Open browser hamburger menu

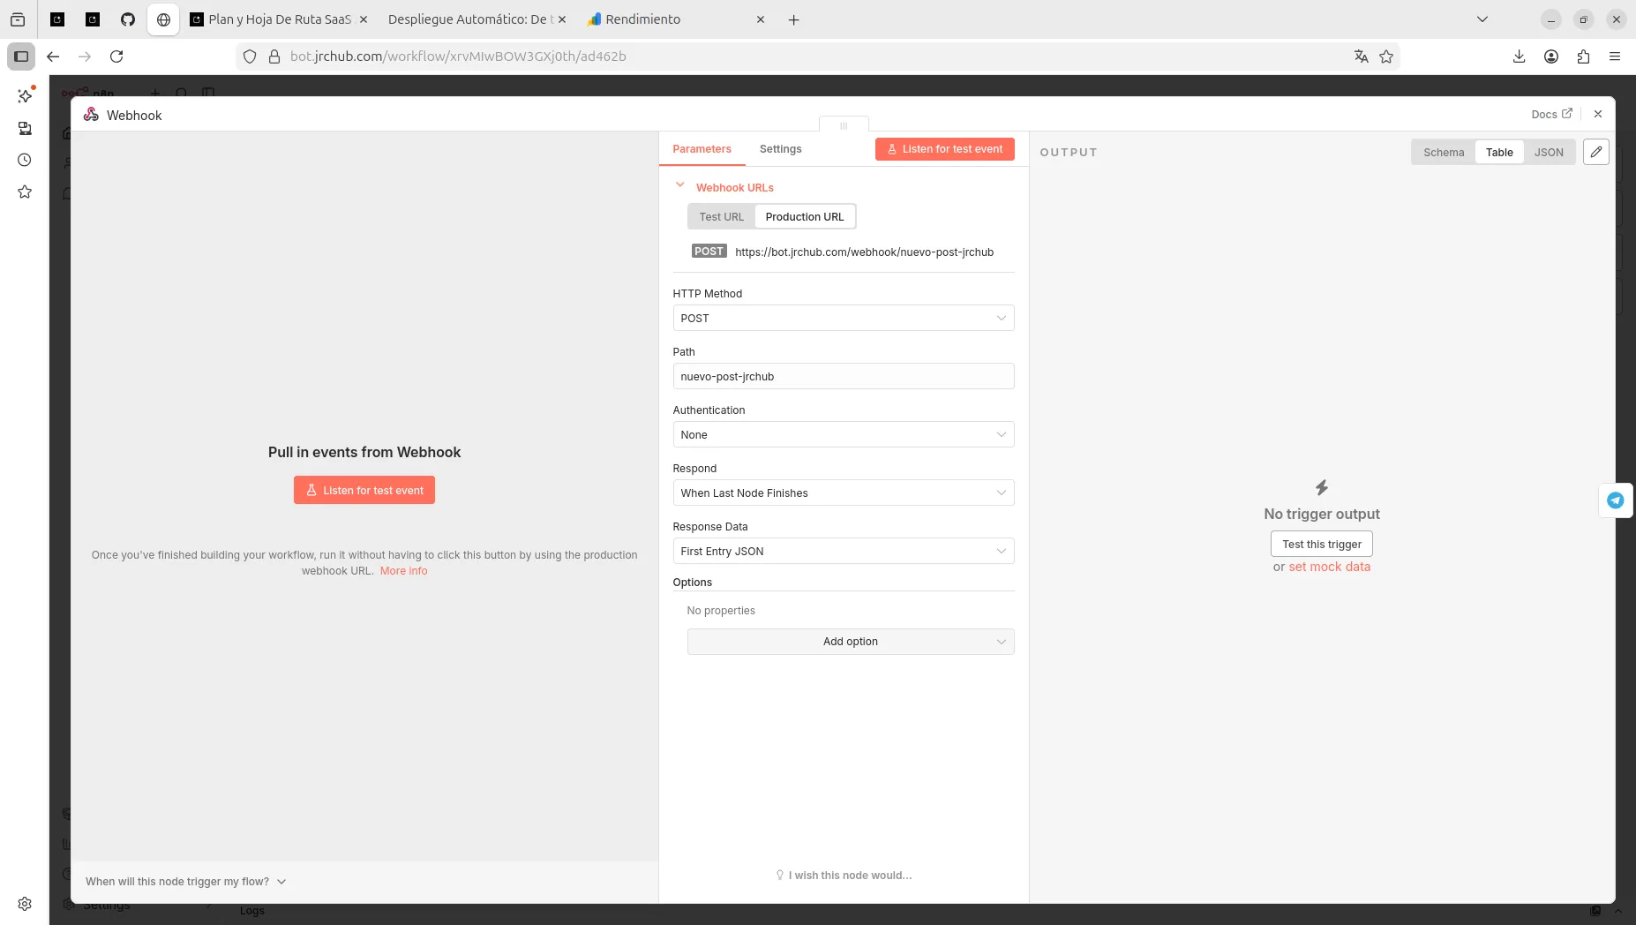click(x=1615, y=56)
